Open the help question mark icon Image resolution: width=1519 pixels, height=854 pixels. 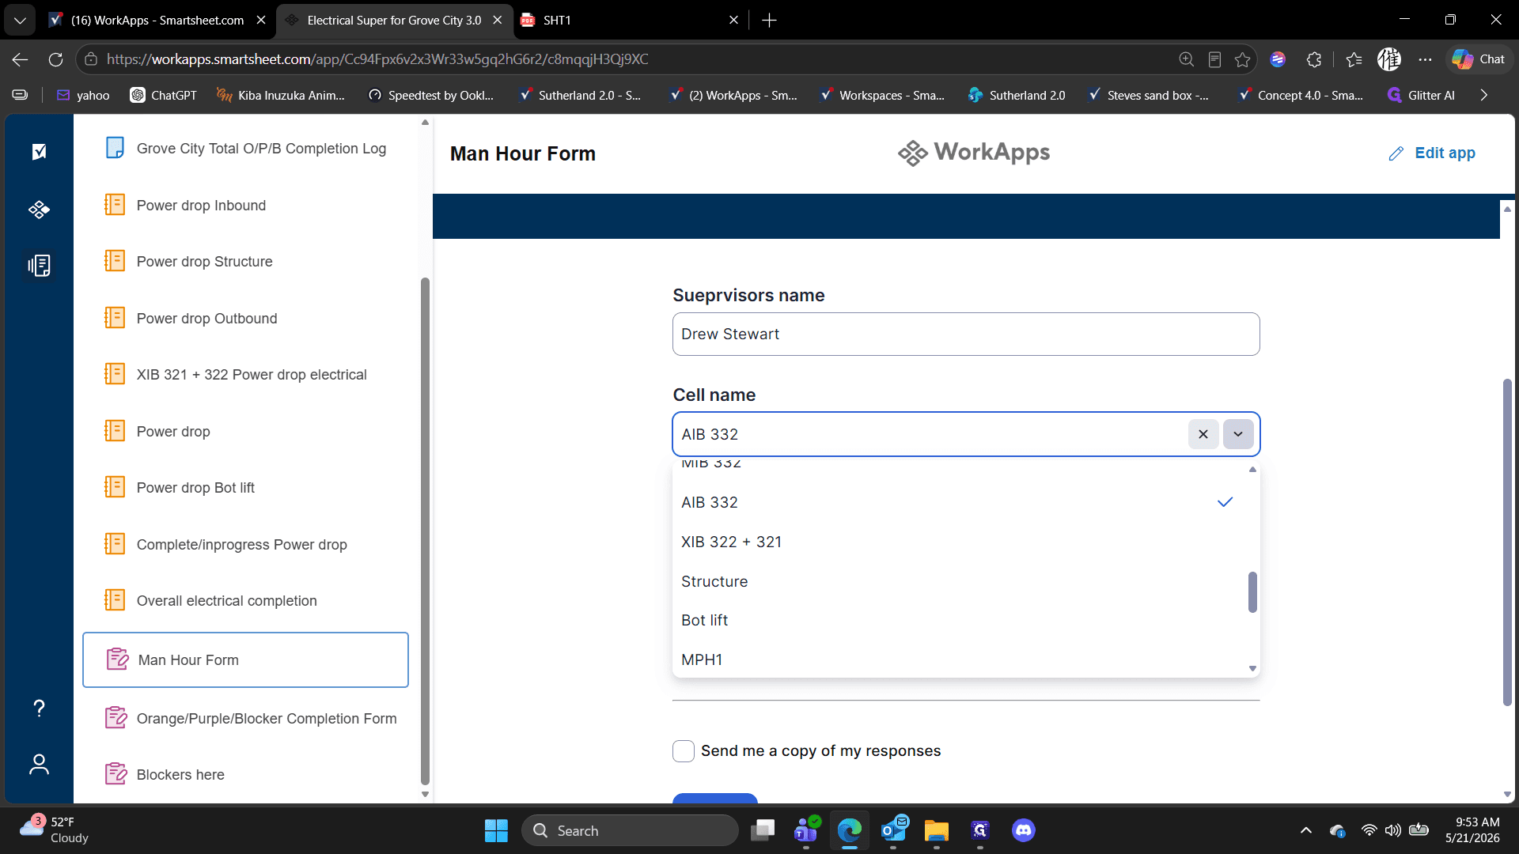39,708
